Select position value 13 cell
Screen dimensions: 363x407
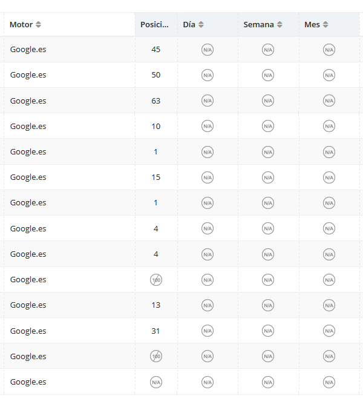coord(156,305)
